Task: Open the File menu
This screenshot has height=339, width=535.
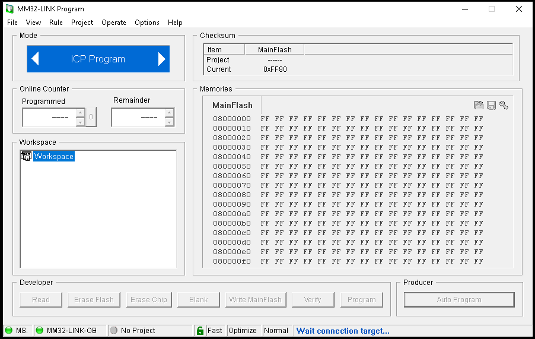Action: pos(12,23)
